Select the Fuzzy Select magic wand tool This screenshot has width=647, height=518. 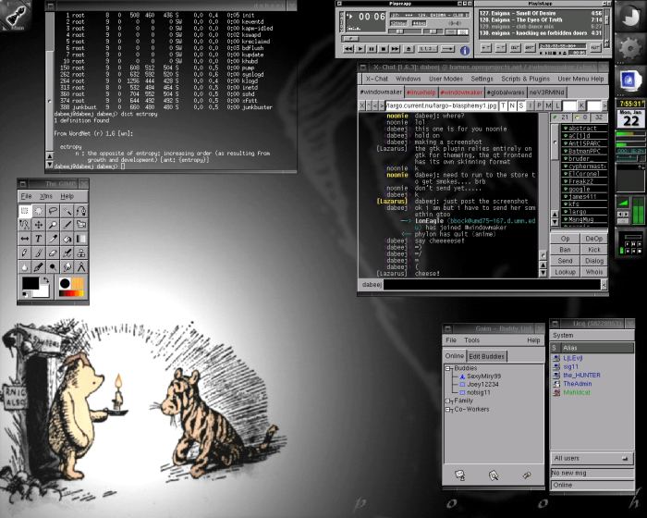(67, 211)
